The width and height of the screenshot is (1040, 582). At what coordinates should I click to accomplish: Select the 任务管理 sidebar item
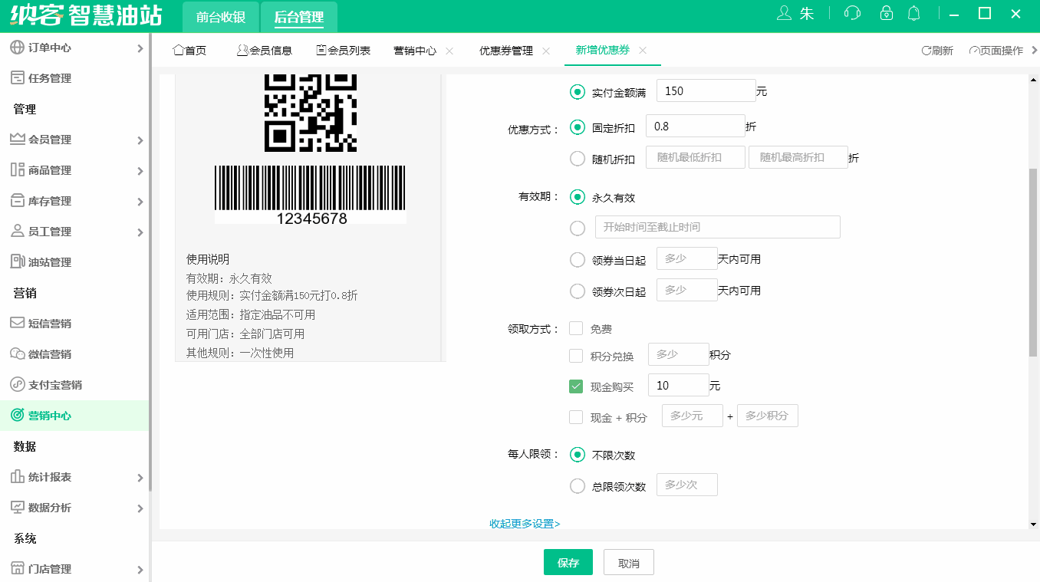click(x=51, y=77)
